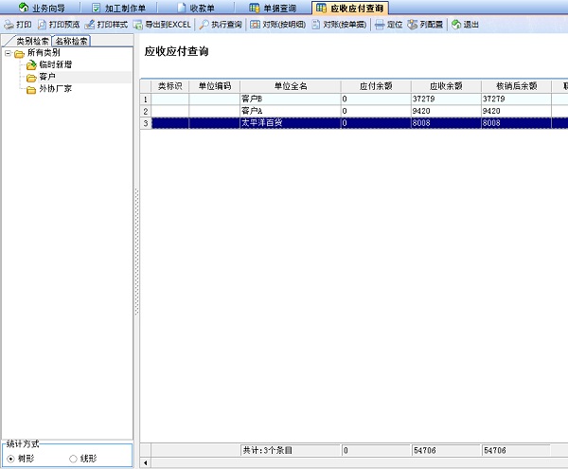Select the 客户B table row
Viewport: 568px width, 469px height.
289,99
